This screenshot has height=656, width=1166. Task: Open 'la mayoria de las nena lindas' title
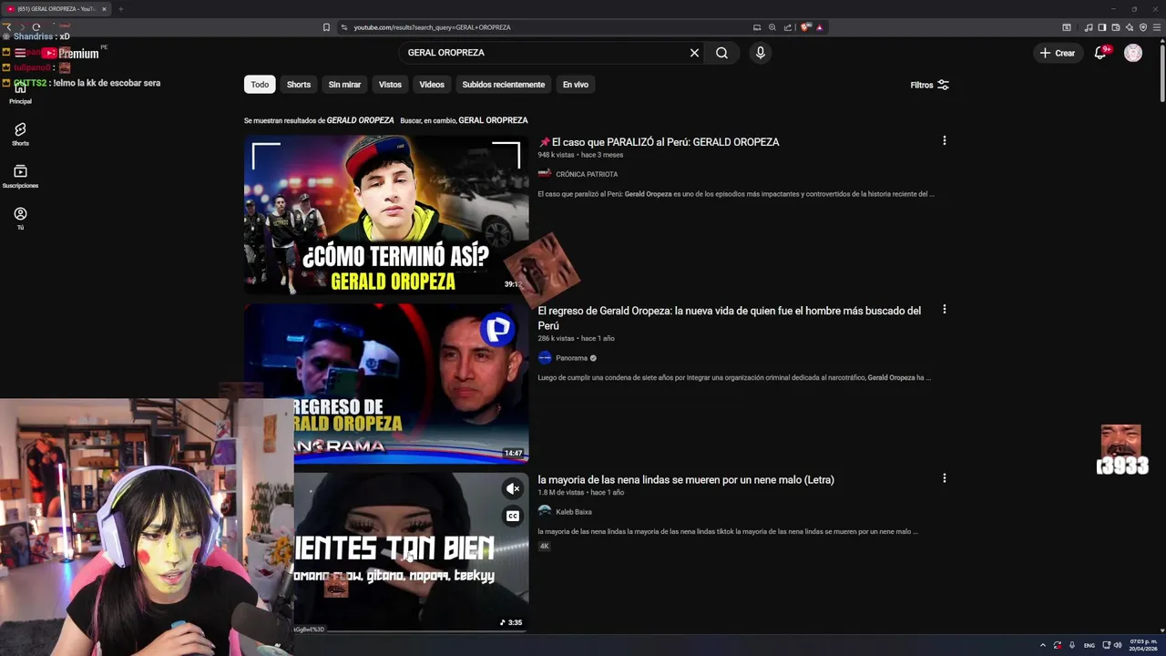(686, 480)
